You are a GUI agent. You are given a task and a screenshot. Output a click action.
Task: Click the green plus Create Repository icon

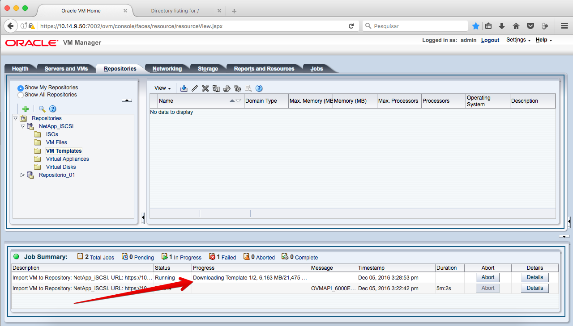click(x=26, y=109)
